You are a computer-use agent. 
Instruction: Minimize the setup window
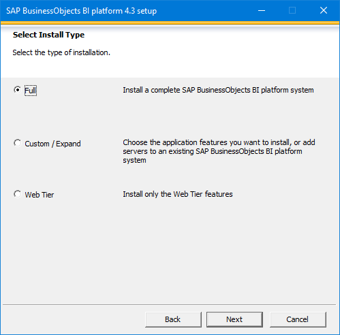[x=262, y=10]
